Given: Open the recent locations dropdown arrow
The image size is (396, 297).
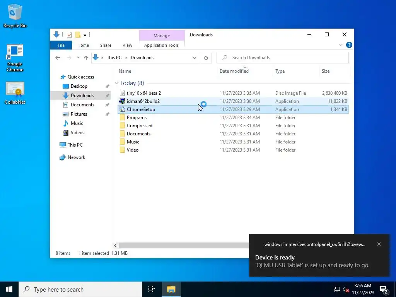Looking at the screenshot, I should click(78, 58).
